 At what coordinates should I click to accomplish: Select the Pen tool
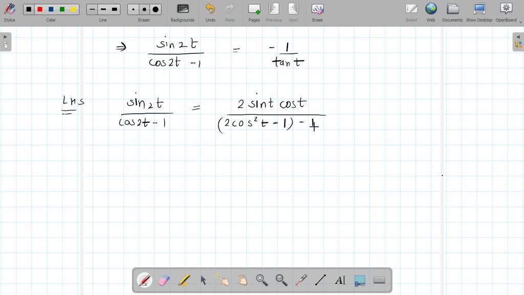click(145, 280)
